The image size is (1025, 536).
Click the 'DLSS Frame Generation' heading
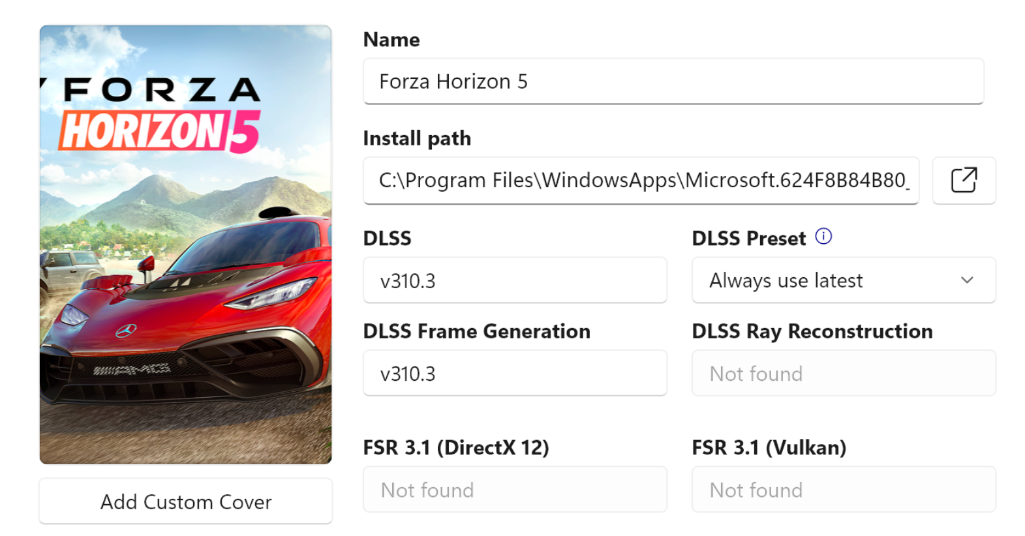pos(476,331)
